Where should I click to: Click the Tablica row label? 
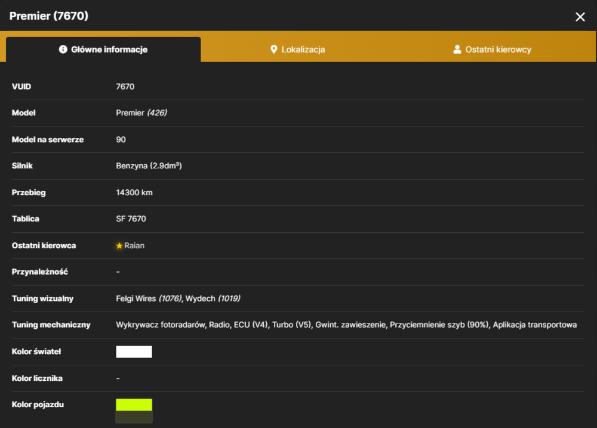coord(26,218)
